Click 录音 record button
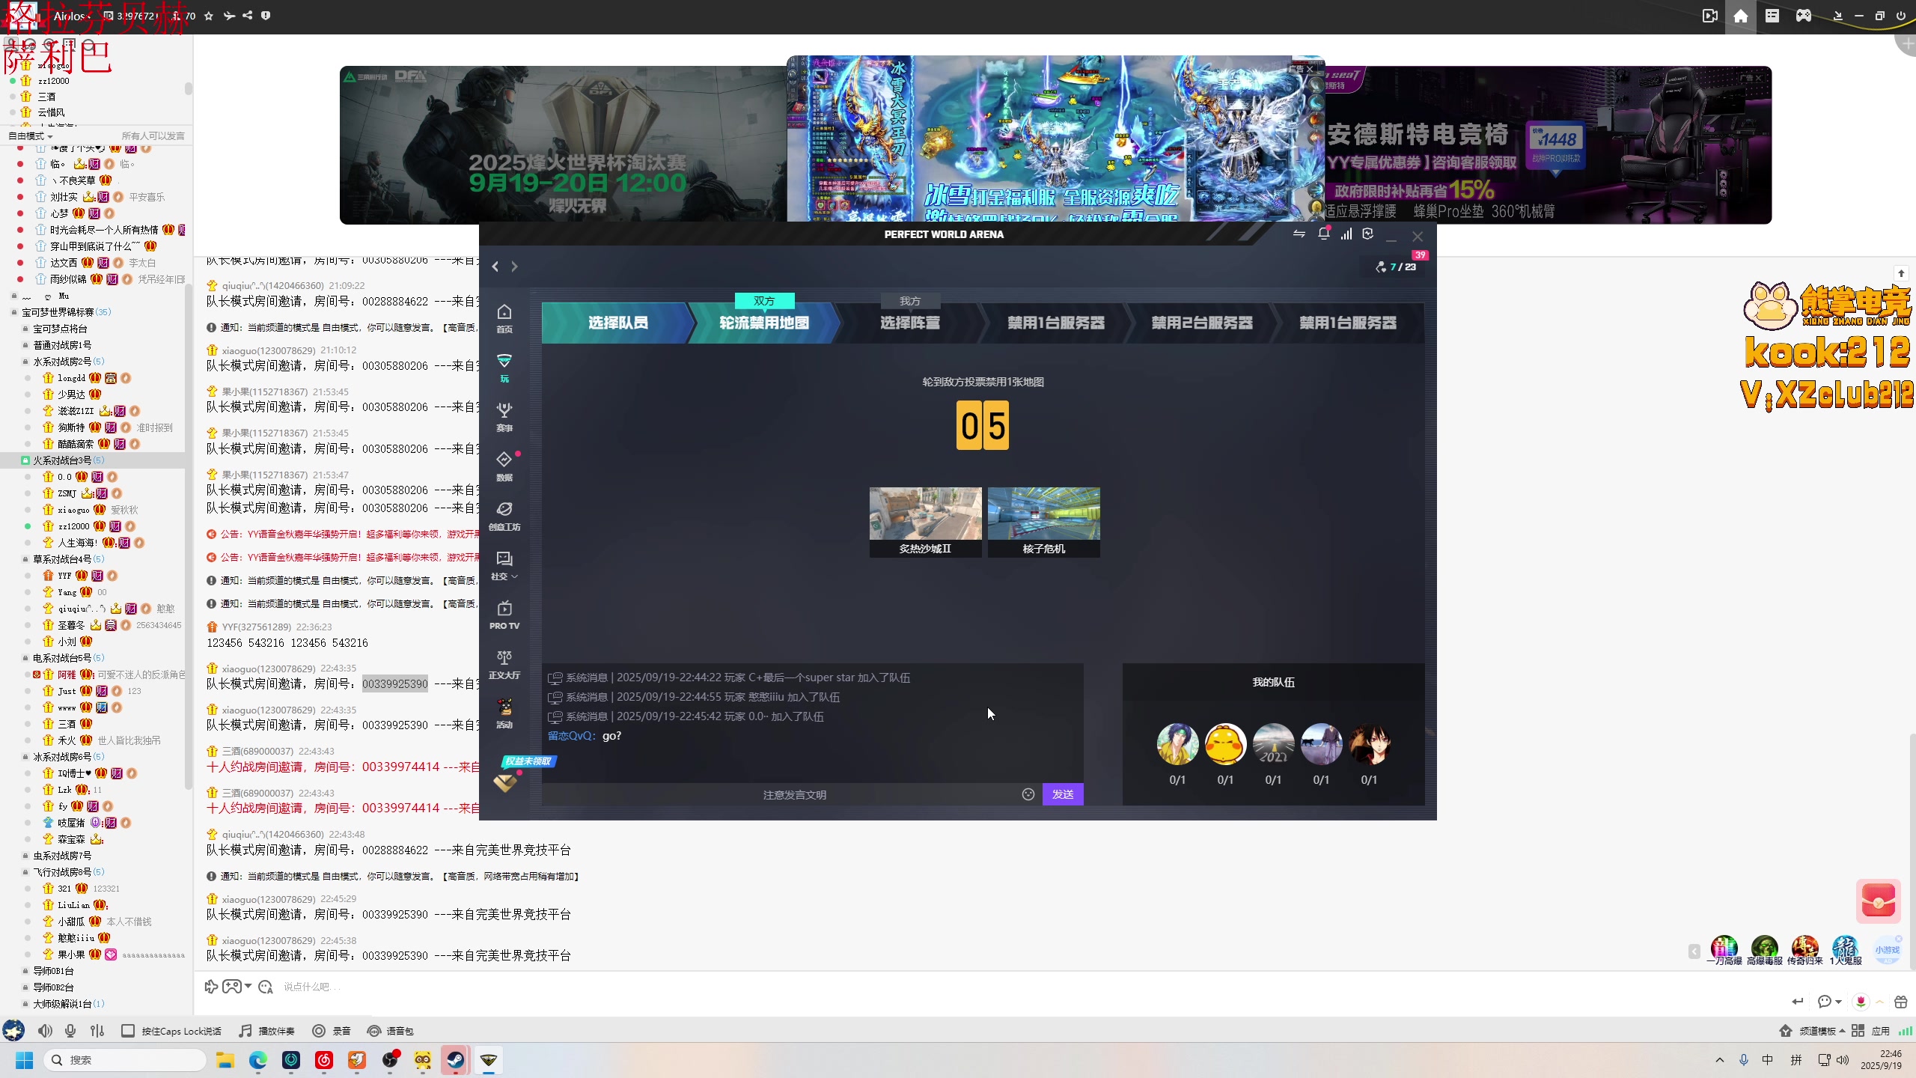 (332, 1031)
